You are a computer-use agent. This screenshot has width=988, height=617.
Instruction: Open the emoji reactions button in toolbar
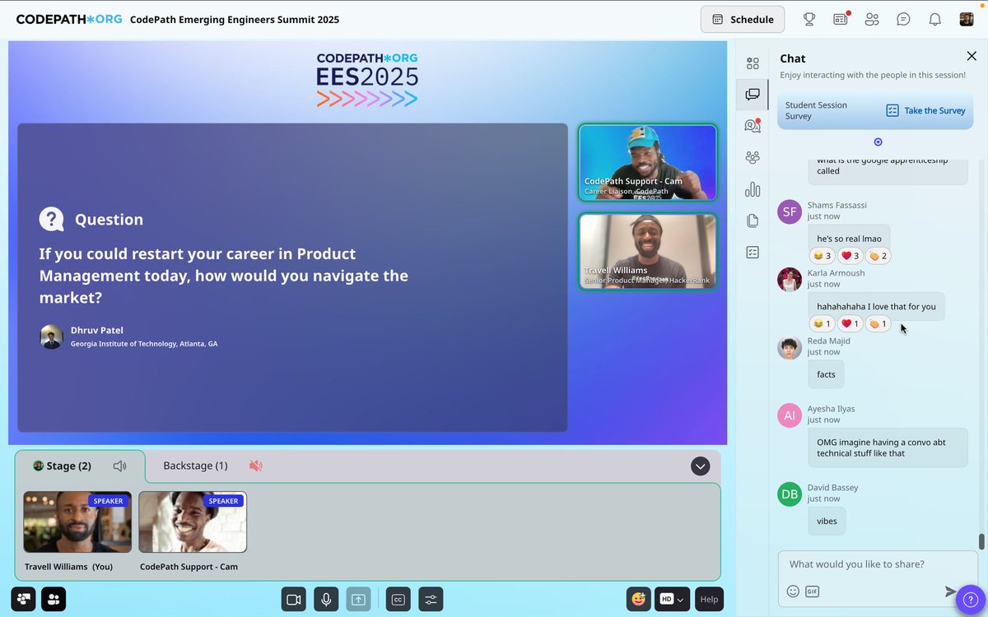(638, 599)
